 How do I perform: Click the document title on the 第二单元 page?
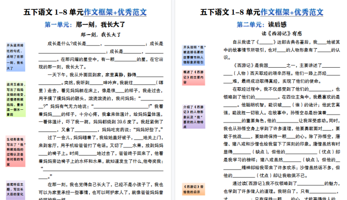pyautogui.click(x=262, y=12)
